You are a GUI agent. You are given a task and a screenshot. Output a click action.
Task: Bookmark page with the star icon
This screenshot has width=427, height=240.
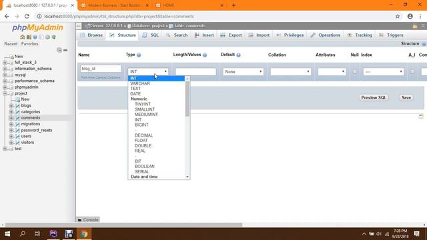click(398, 16)
